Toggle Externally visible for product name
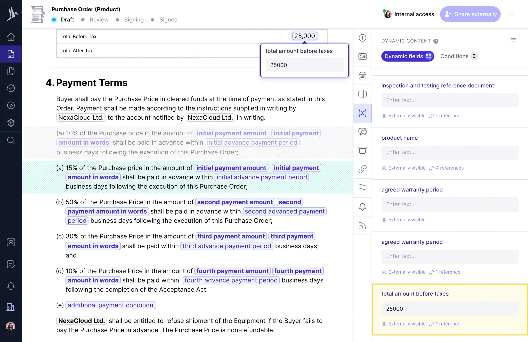 (404, 168)
